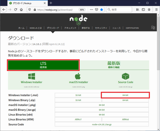Open the page actions three-dots menu
This screenshot has height=131, width=160.
(x=91, y=10)
